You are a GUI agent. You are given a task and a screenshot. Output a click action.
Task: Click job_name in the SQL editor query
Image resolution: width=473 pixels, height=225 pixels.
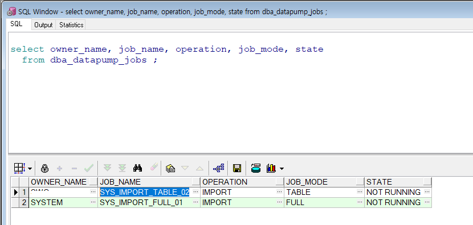[x=141, y=49]
